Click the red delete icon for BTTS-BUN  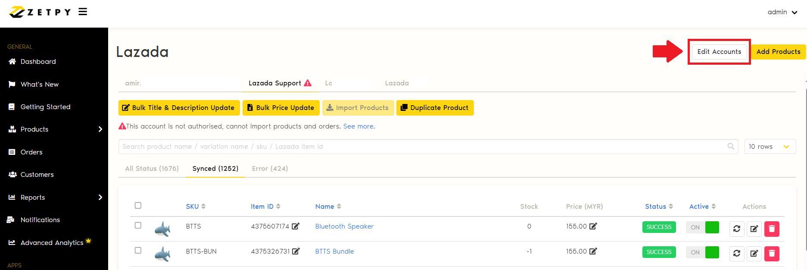pos(772,254)
